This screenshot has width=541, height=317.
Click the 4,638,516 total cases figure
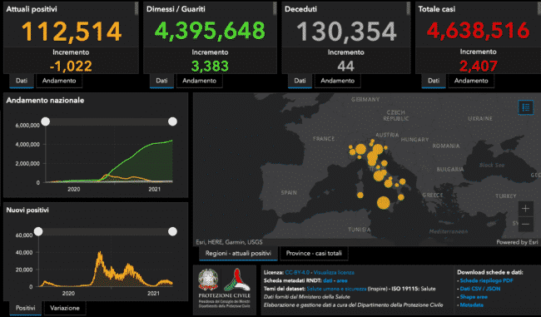click(x=478, y=30)
